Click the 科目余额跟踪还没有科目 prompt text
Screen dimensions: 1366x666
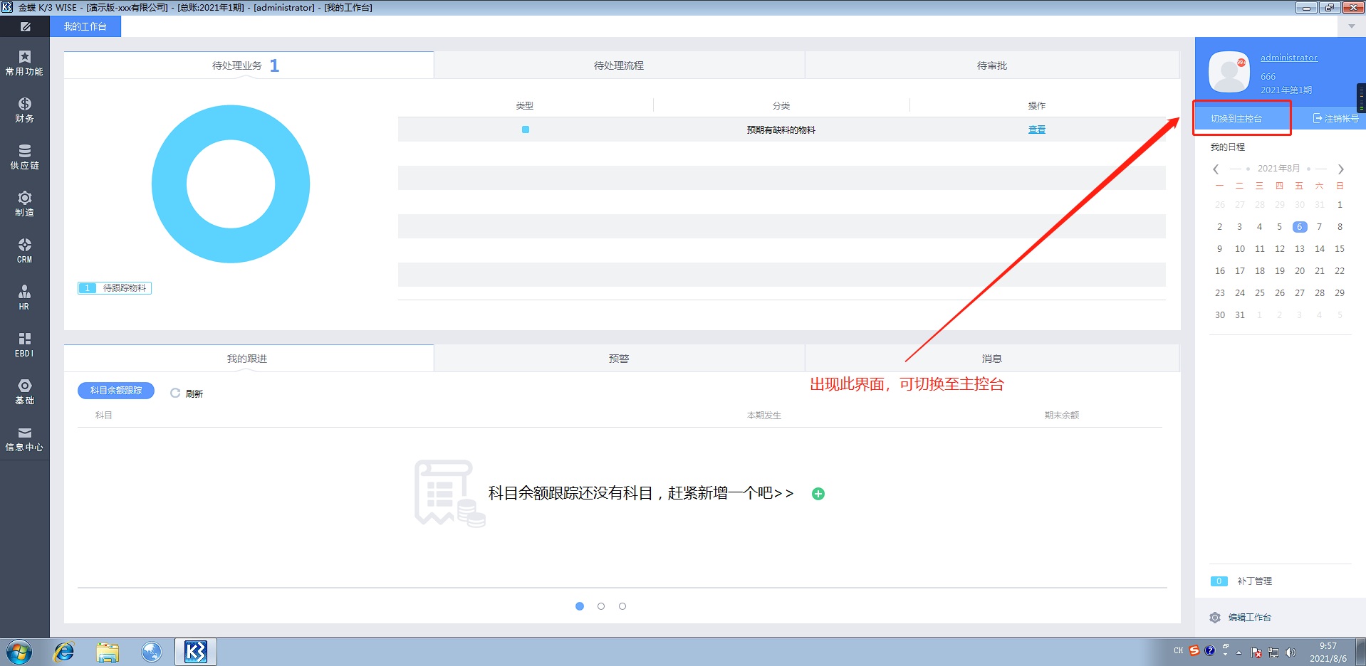(641, 494)
